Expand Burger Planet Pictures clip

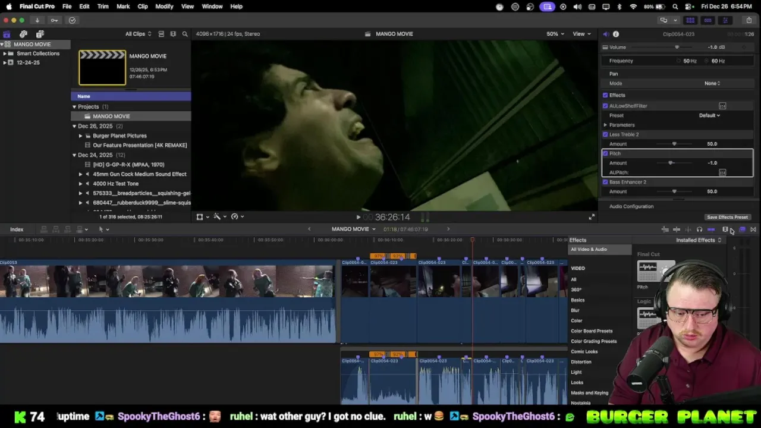[80, 136]
